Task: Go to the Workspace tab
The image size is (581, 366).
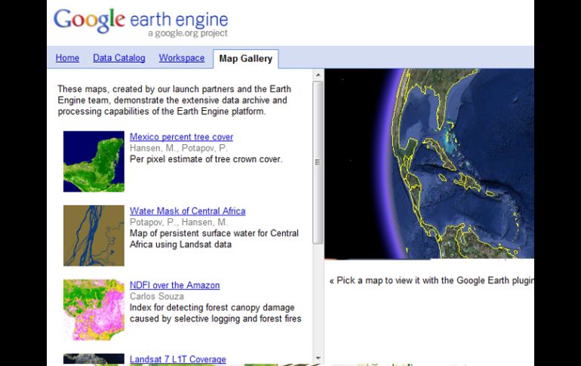Action: pyautogui.click(x=181, y=58)
